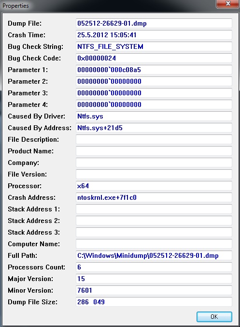Click the Bug Check Code field
This screenshot has width=240, height=327.
(154, 58)
